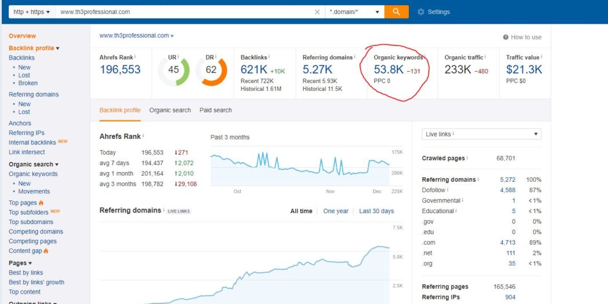Switch to the Paid search tab
This screenshot has height=304, width=608.
tap(215, 110)
